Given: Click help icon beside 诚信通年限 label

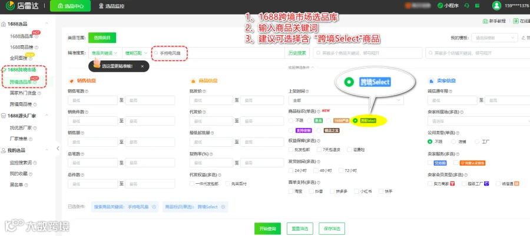Looking at the screenshot, I should [x=451, y=92].
